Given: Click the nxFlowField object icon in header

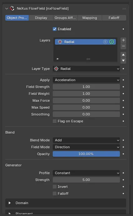Looking at the screenshot, I should 12,8.
